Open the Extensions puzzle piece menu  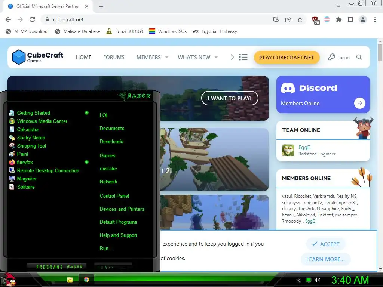tap(339, 19)
